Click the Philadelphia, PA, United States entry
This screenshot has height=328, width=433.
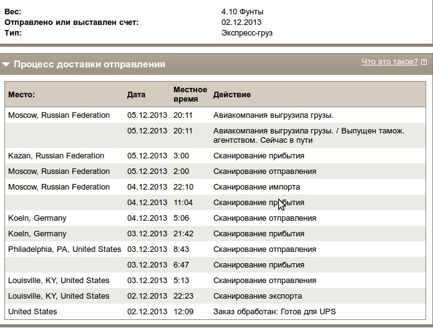[64, 249]
